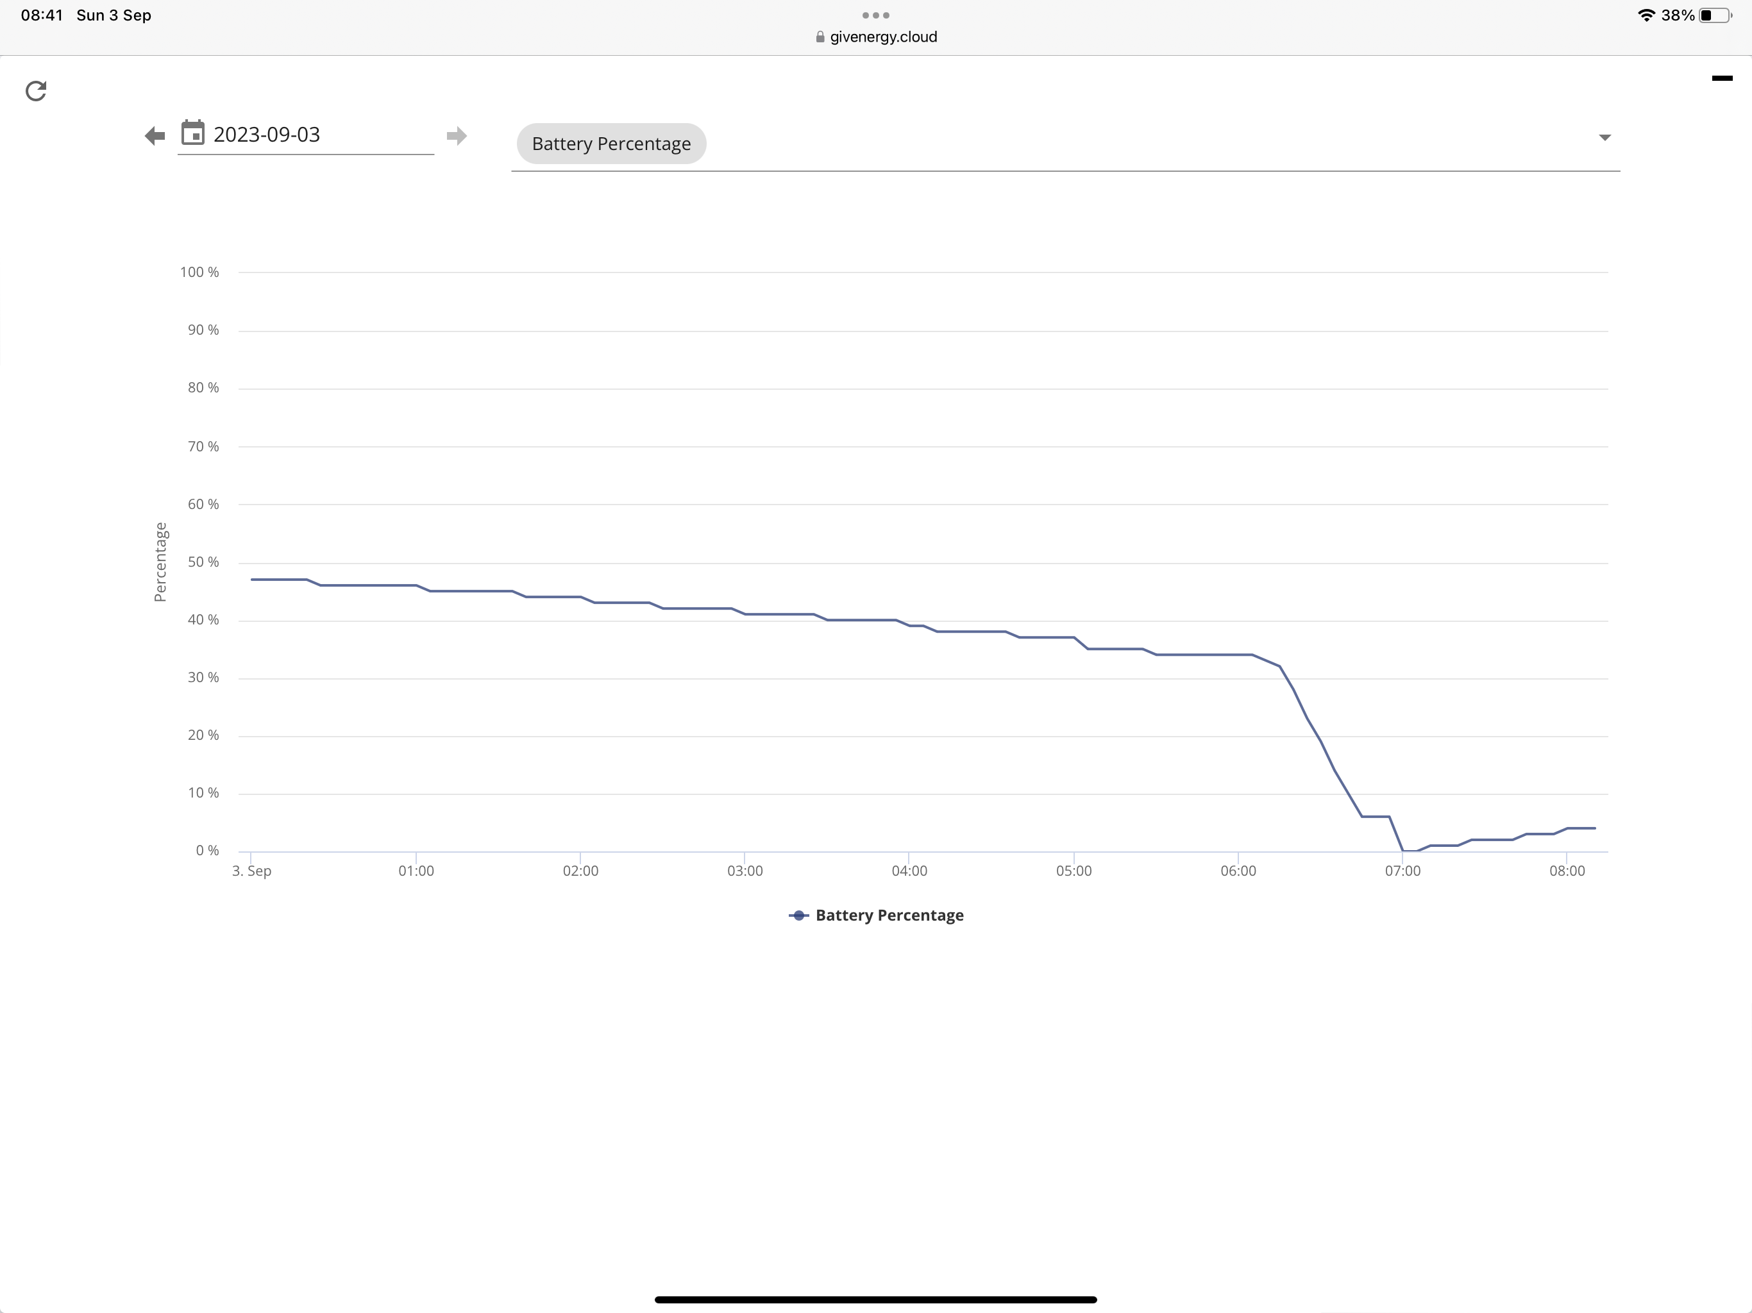Viewport: 1752px width, 1313px height.
Task: Select the Battery Percentage chip
Action: pyautogui.click(x=611, y=144)
